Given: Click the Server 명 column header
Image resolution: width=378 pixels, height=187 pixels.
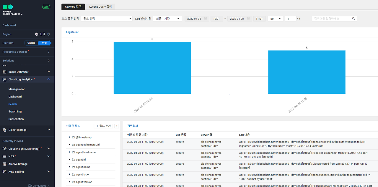Looking at the screenshot, I should tap(206, 135).
